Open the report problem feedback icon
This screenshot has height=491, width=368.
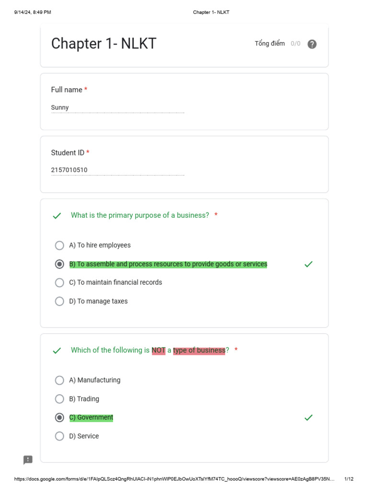coord(28,460)
